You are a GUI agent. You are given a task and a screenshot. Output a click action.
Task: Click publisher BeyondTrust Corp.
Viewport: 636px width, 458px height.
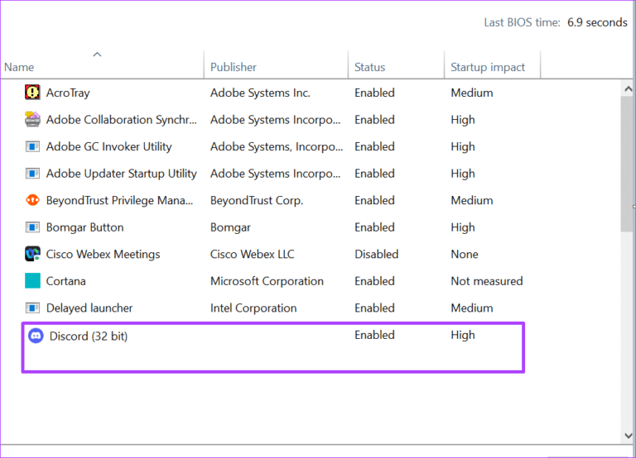coord(257,200)
